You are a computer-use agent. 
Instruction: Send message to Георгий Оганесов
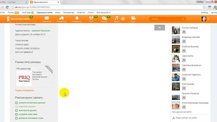tap(184, 97)
